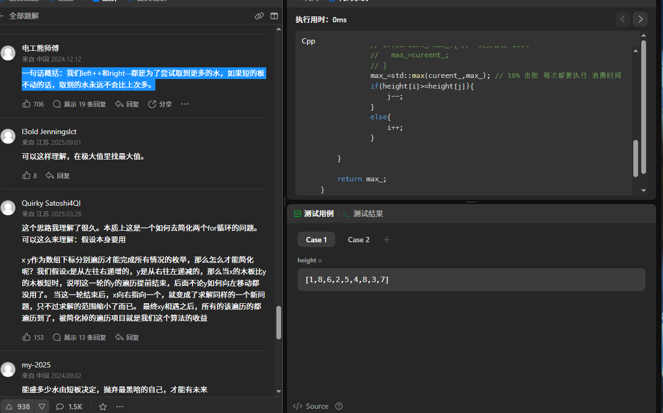The image size is (663, 413).
Task: Switch to the 测试结果 tab
Action: coord(363,214)
